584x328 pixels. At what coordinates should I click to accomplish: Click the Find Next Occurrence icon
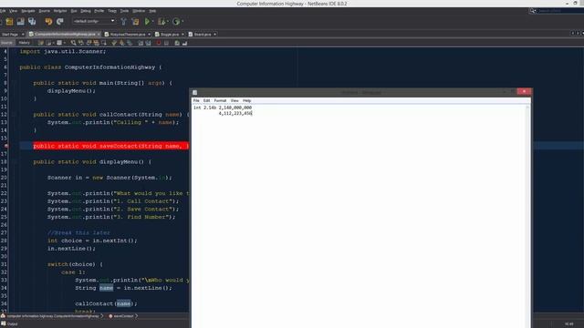[89, 43]
